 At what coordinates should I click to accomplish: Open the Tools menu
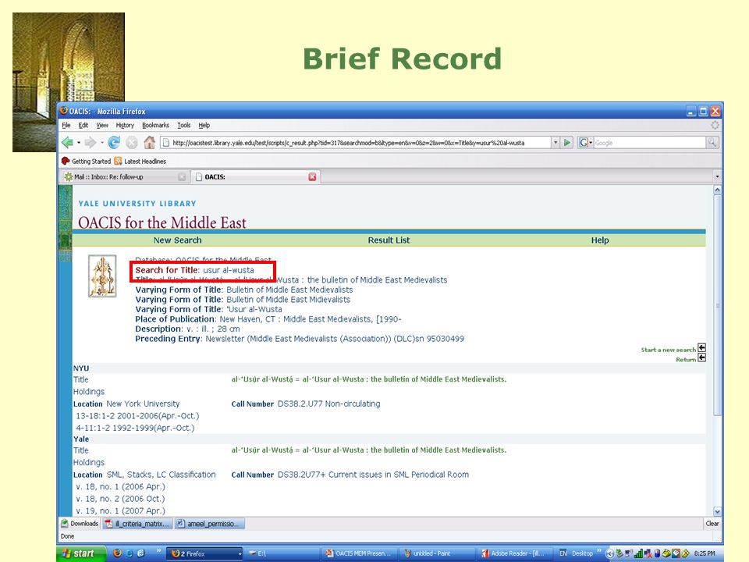tap(184, 125)
